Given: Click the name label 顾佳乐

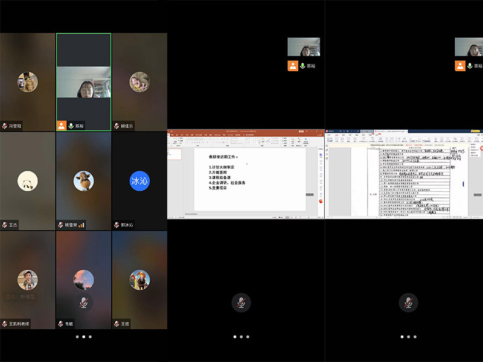Looking at the screenshot, I should [x=127, y=126].
